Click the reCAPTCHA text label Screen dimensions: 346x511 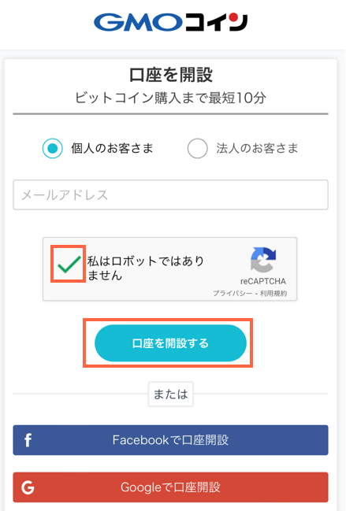pos(263,281)
